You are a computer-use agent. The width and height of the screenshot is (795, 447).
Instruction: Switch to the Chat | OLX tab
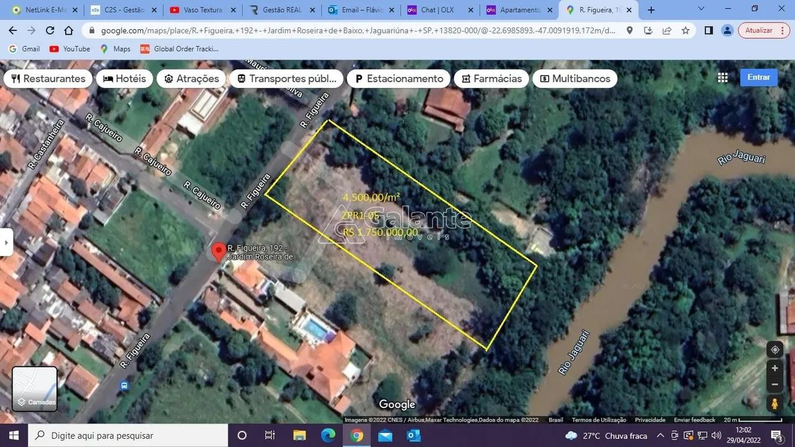[438, 10]
